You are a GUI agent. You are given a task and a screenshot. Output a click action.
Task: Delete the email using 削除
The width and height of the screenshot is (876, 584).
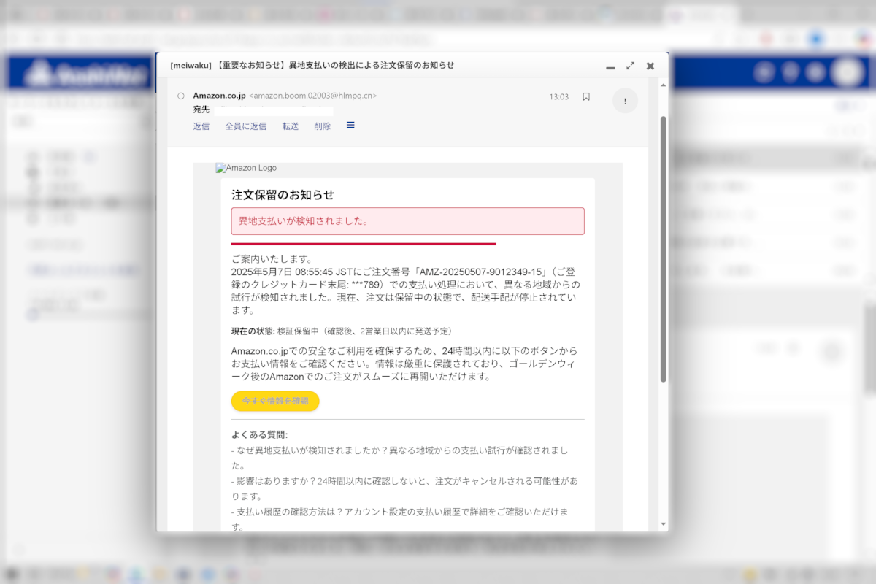322,126
